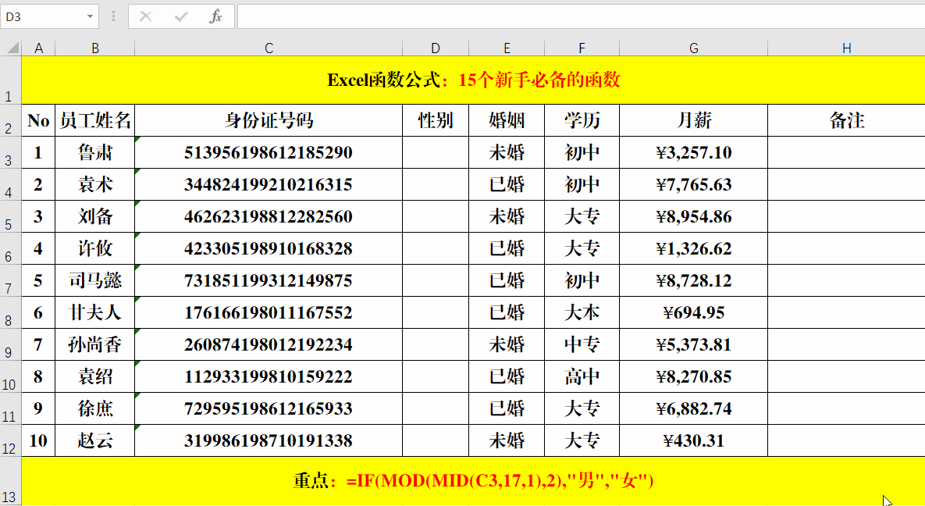The height and width of the screenshot is (506, 925).
Task: Click the name cell '徐庶'
Action: [x=95, y=408]
